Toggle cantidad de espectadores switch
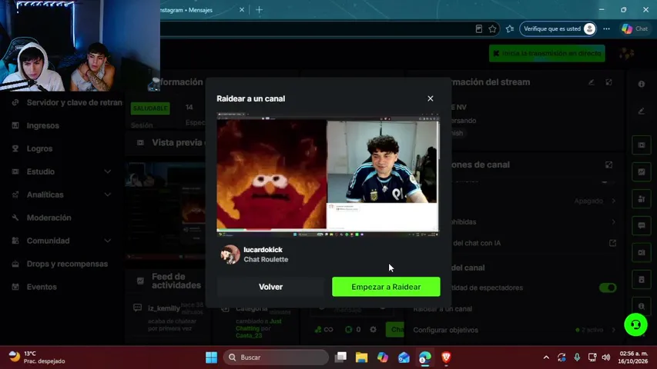Image resolution: width=657 pixels, height=369 pixels. tap(608, 288)
